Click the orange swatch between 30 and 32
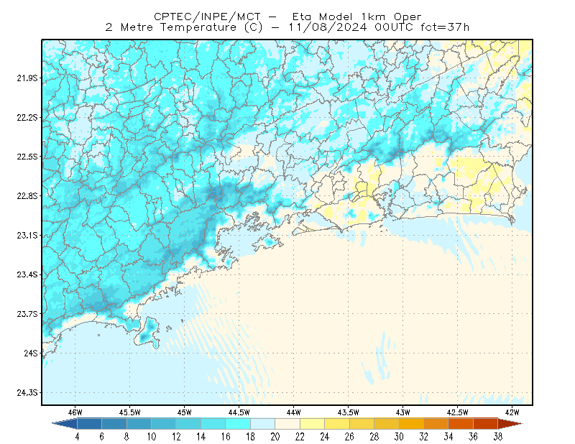The height and width of the screenshot is (444, 575). coord(411,423)
